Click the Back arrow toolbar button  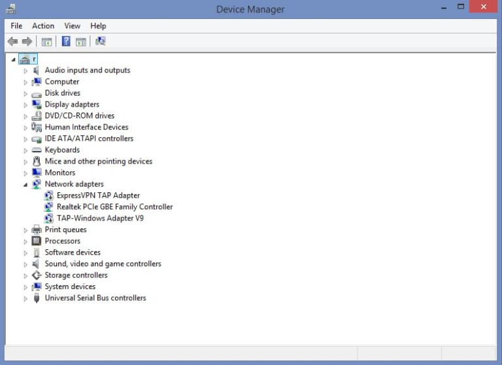pos(13,41)
